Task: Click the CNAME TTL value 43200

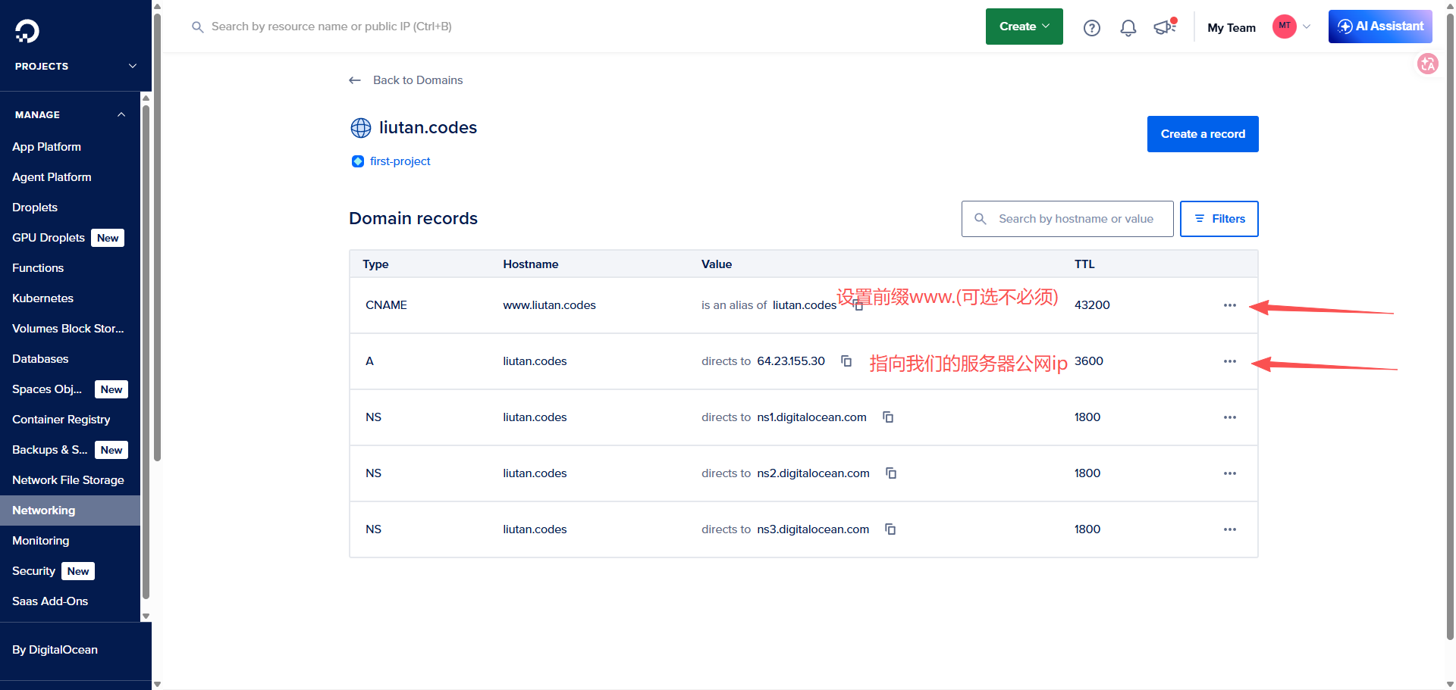Action: (x=1092, y=305)
